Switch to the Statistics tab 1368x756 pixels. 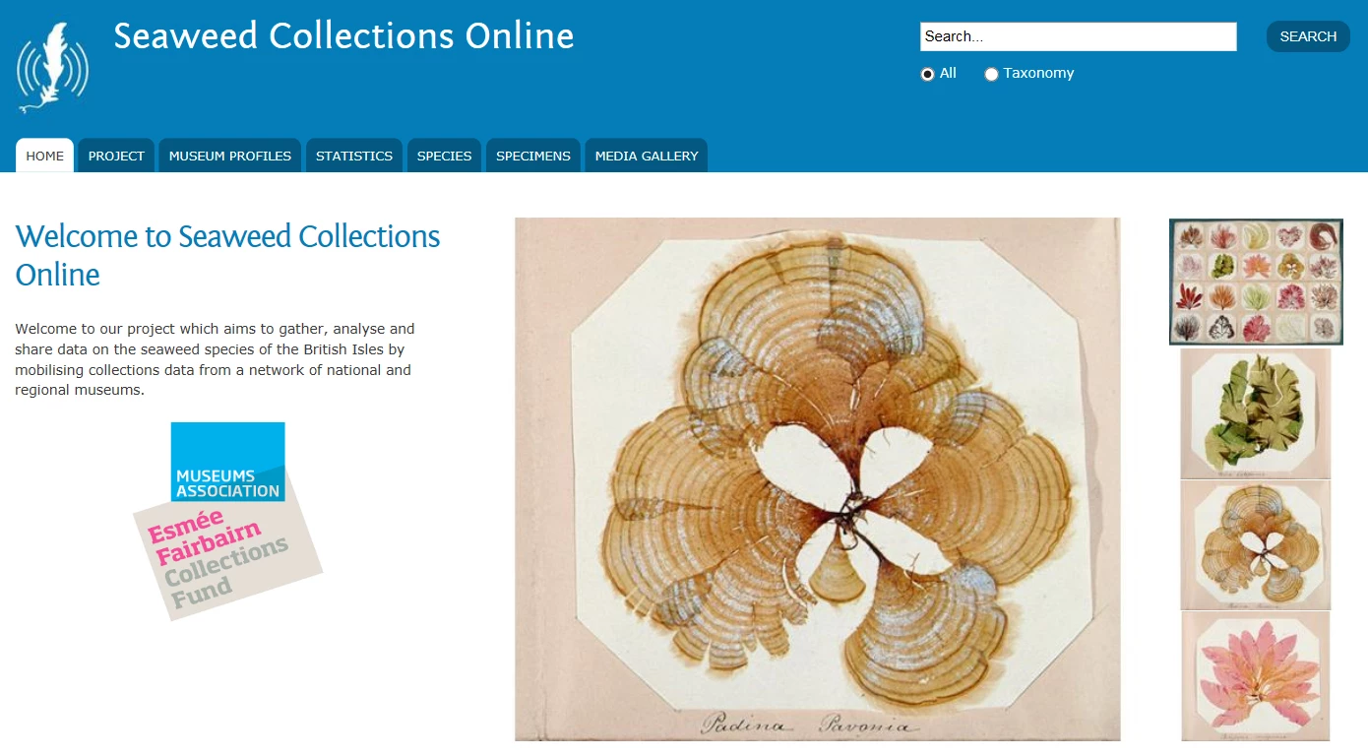click(354, 156)
